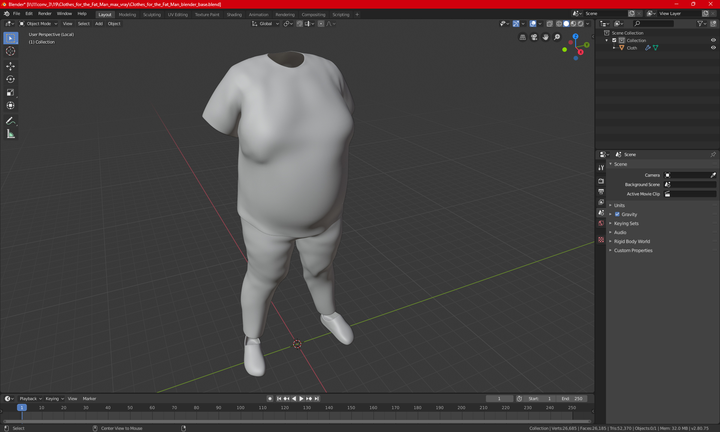Screen dimensions: 720x432
Task: Play the animation forward
Action: [x=301, y=399]
